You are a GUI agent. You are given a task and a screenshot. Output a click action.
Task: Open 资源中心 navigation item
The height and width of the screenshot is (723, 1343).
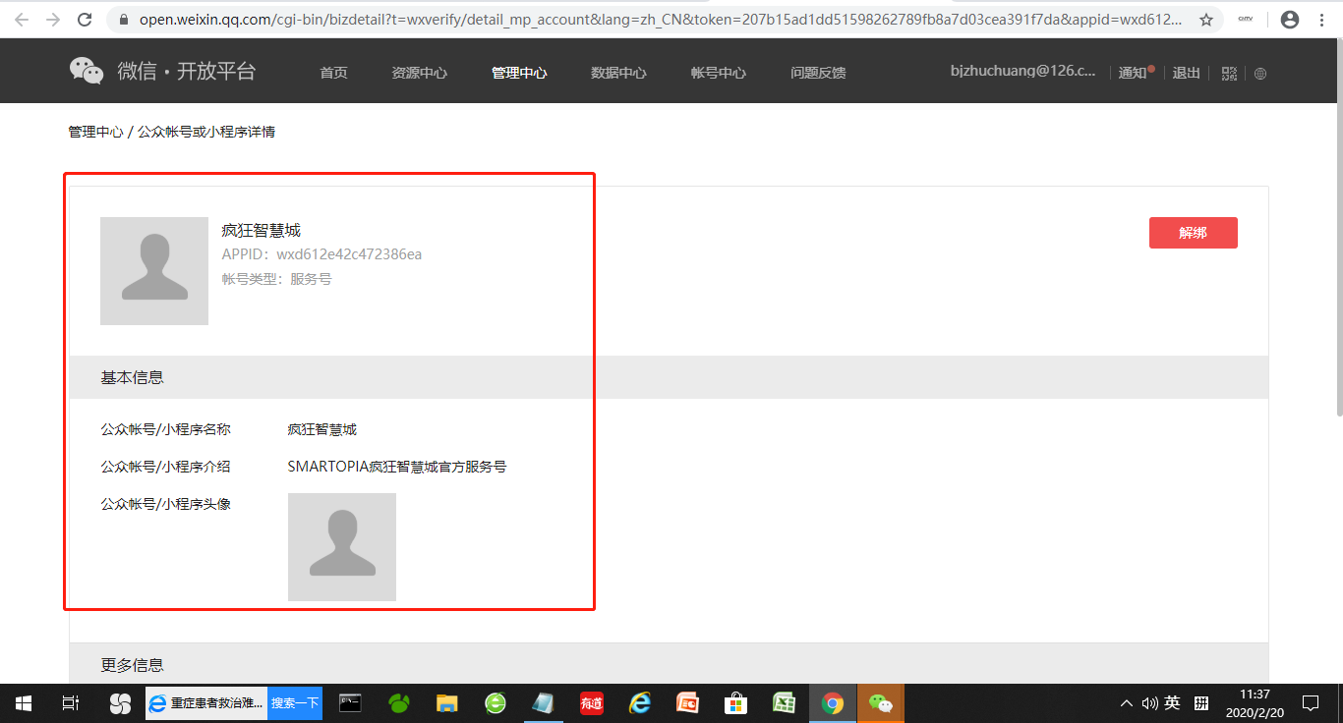pos(420,73)
